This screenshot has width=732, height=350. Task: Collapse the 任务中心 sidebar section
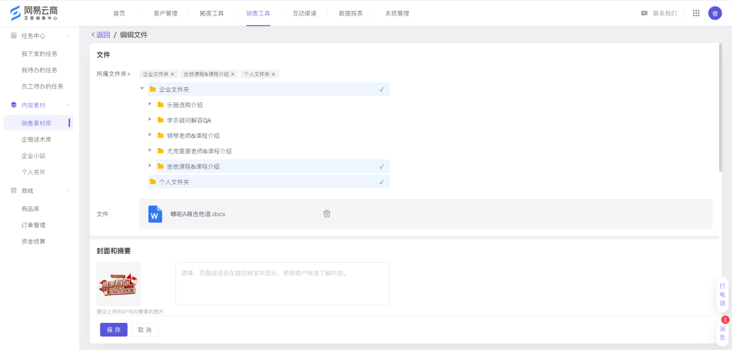coord(67,36)
